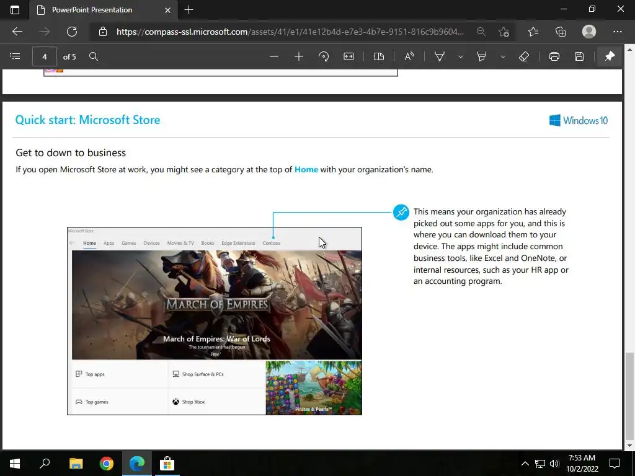Image resolution: width=635 pixels, height=476 pixels.
Task: Open Windows taskbar search
Action: click(x=45, y=463)
